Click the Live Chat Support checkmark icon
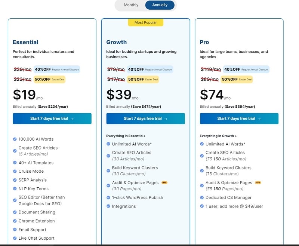Image resolution: width=299 pixels, height=246 pixels. click(15, 238)
